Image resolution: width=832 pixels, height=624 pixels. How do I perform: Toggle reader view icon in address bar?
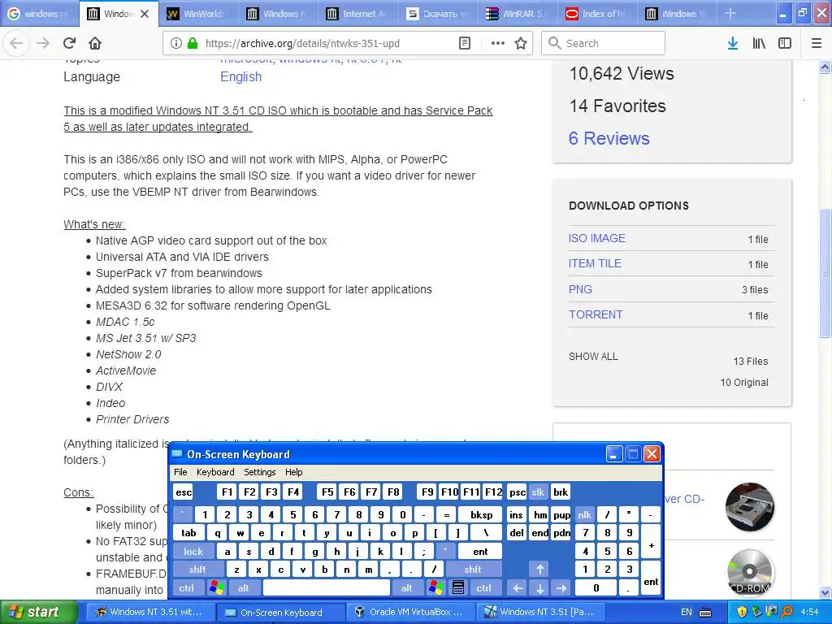point(464,44)
